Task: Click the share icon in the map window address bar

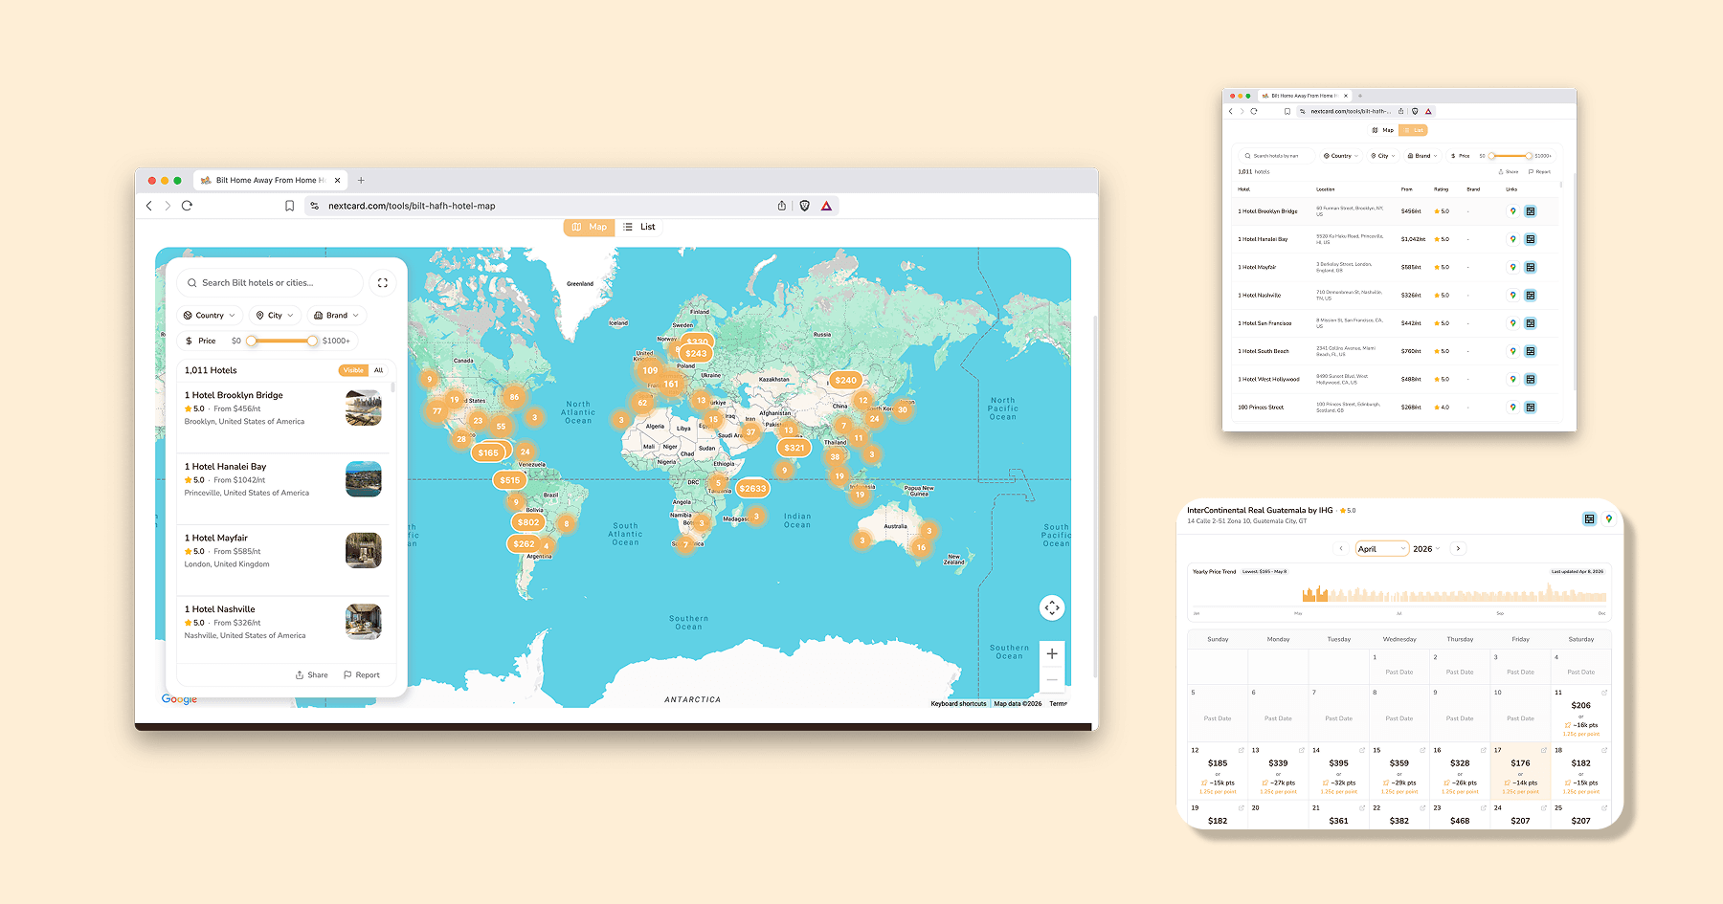Action: 782,206
